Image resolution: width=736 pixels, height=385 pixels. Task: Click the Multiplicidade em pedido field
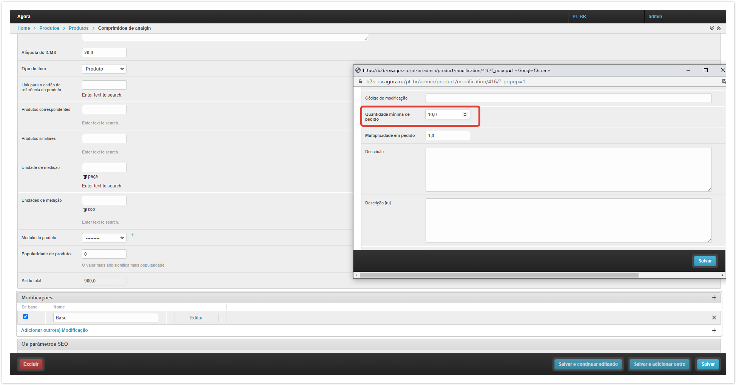click(x=447, y=136)
